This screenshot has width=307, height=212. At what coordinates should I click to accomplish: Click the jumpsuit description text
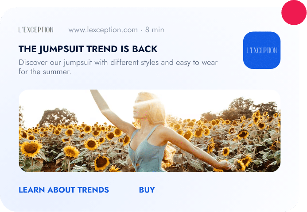pyautogui.click(x=118, y=67)
